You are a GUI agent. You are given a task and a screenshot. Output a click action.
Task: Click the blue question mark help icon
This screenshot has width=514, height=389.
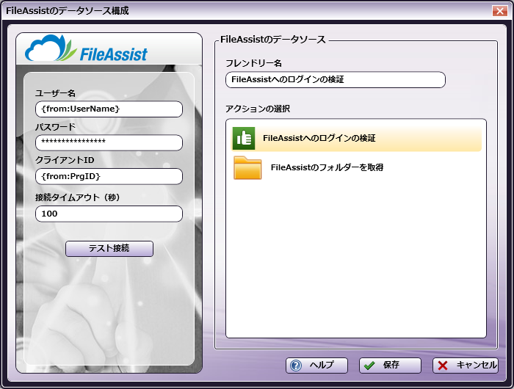point(296,366)
